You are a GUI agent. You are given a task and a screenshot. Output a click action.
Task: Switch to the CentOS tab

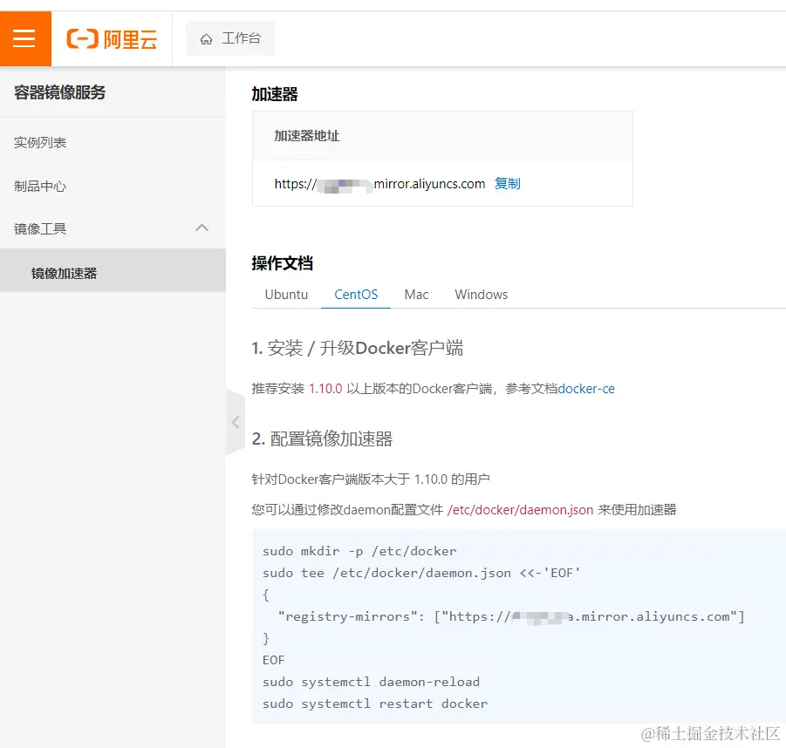pyautogui.click(x=356, y=295)
